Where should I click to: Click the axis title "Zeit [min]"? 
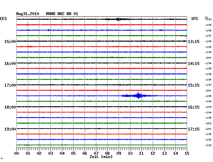[x=101, y=157]
